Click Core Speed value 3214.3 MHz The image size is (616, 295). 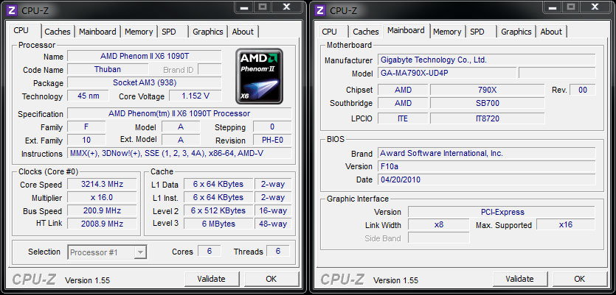coord(102,184)
